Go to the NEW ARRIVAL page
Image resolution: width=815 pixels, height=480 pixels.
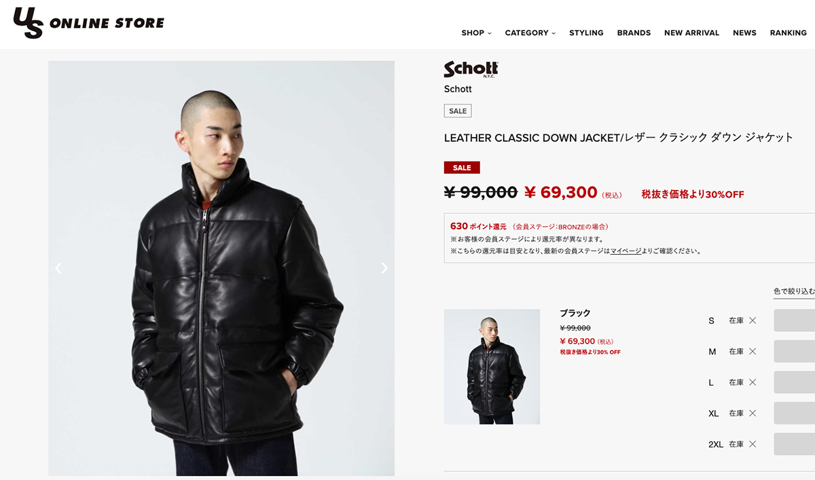(x=691, y=33)
